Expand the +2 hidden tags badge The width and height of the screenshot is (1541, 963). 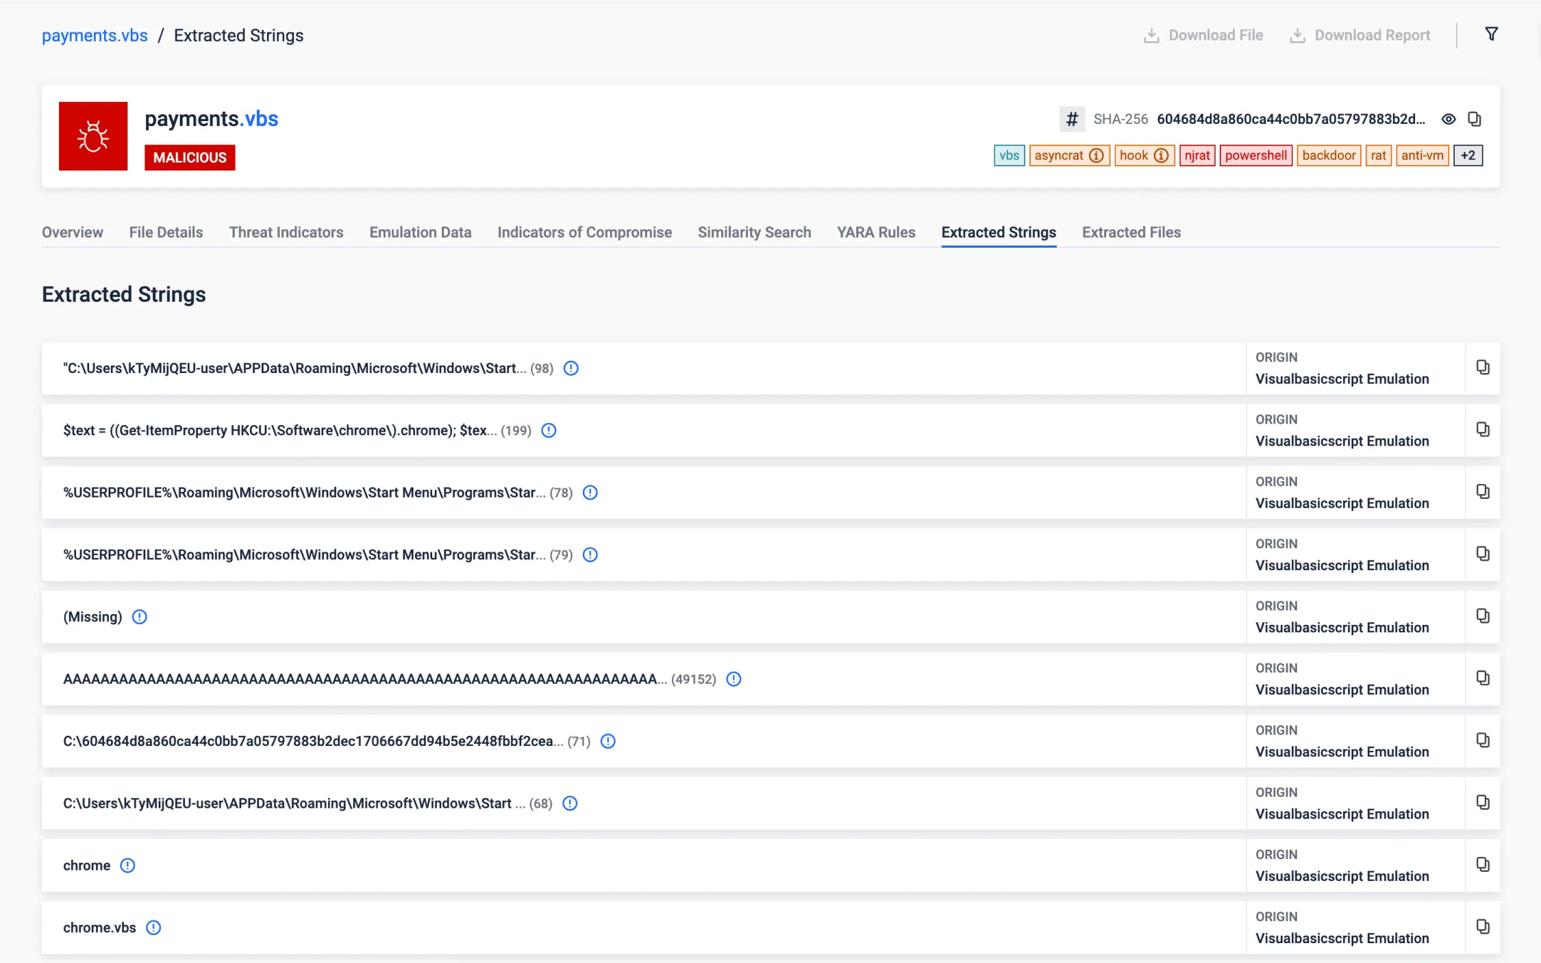click(x=1468, y=155)
